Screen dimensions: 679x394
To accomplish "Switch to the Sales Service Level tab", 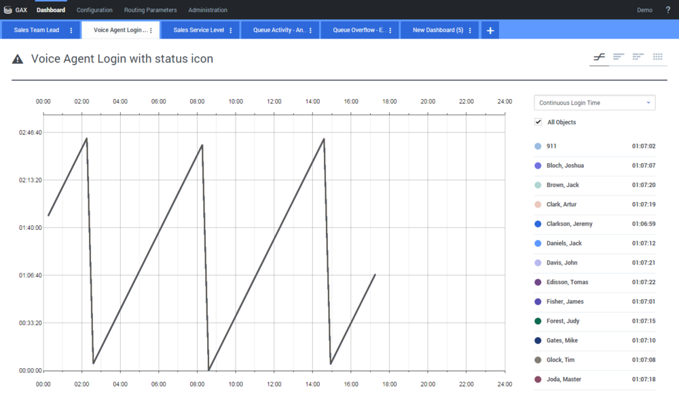I will pos(199,30).
